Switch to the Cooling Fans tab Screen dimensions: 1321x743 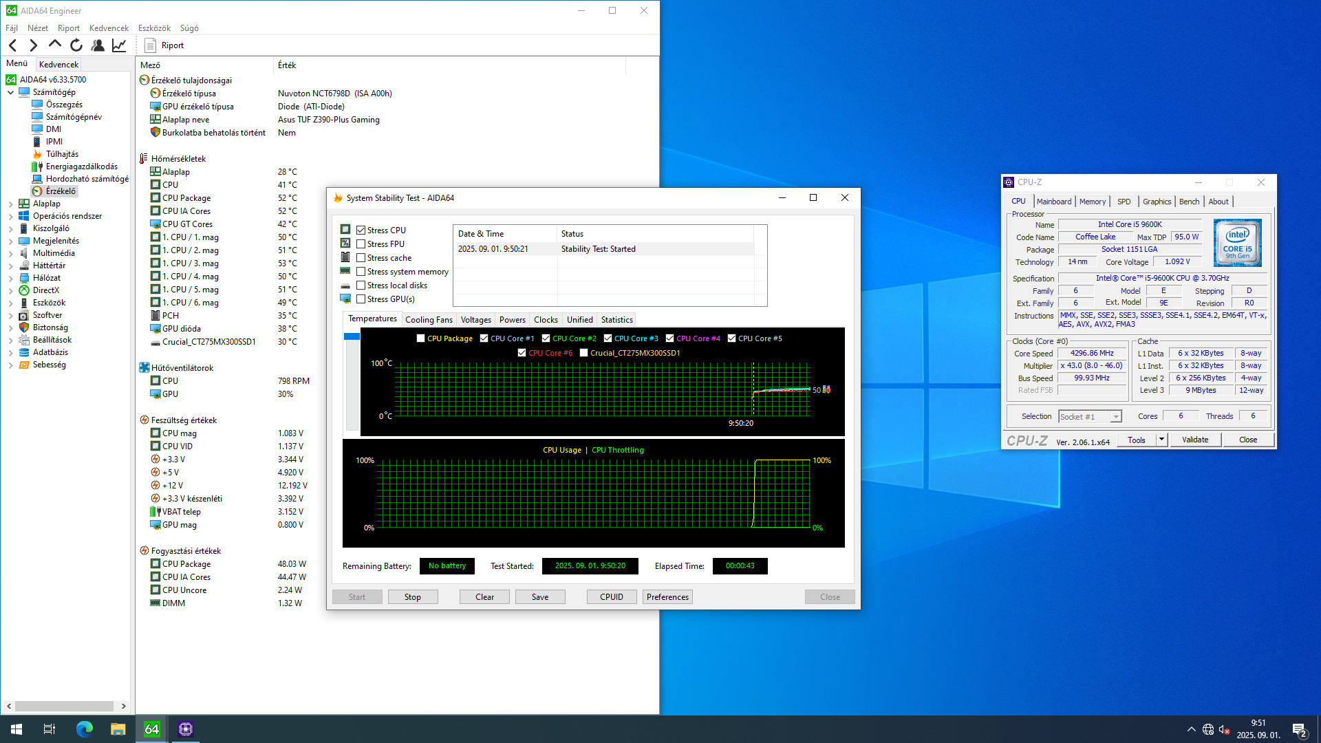click(429, 320)
